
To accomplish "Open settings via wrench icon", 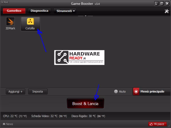I will coord(167,11).
